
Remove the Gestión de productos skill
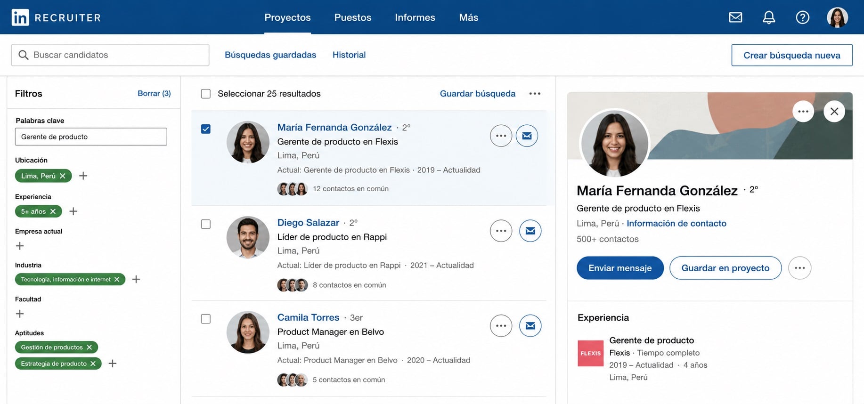coord(89,347)
